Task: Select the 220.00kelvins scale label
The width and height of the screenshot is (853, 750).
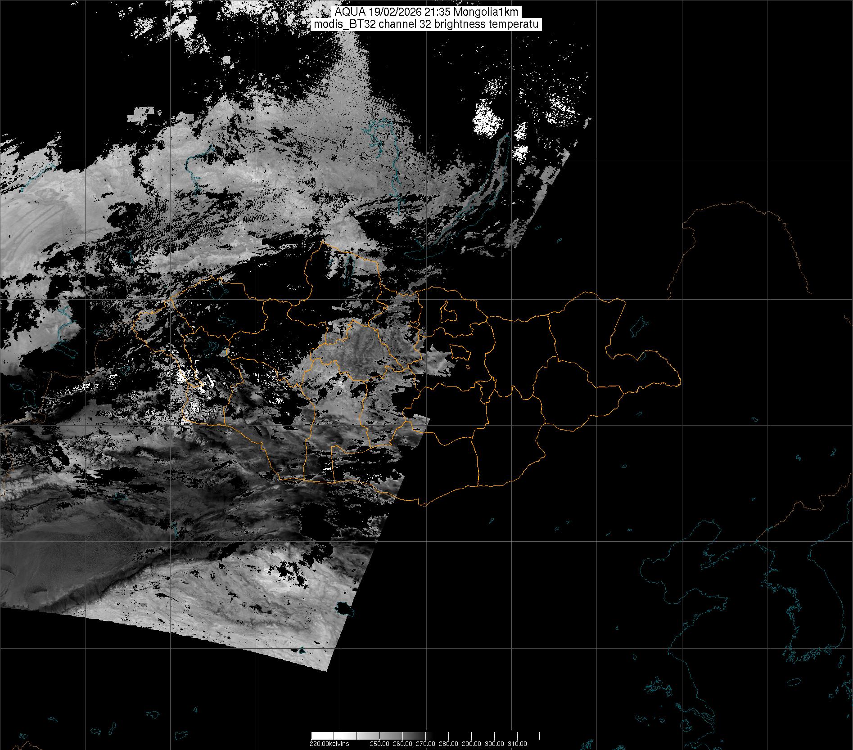Action: (x=329, y=744)
